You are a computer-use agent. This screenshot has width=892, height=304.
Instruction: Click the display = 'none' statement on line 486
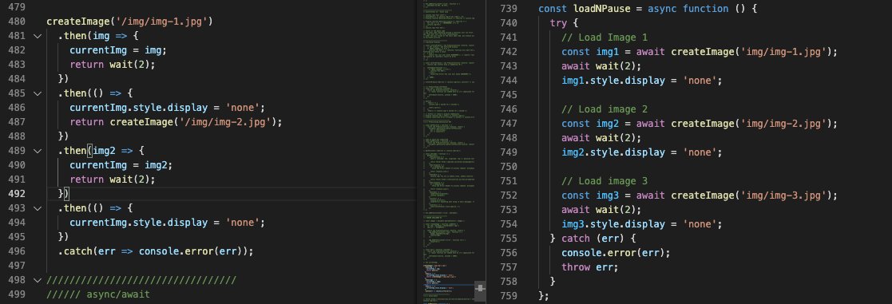[x=167, y=108]
